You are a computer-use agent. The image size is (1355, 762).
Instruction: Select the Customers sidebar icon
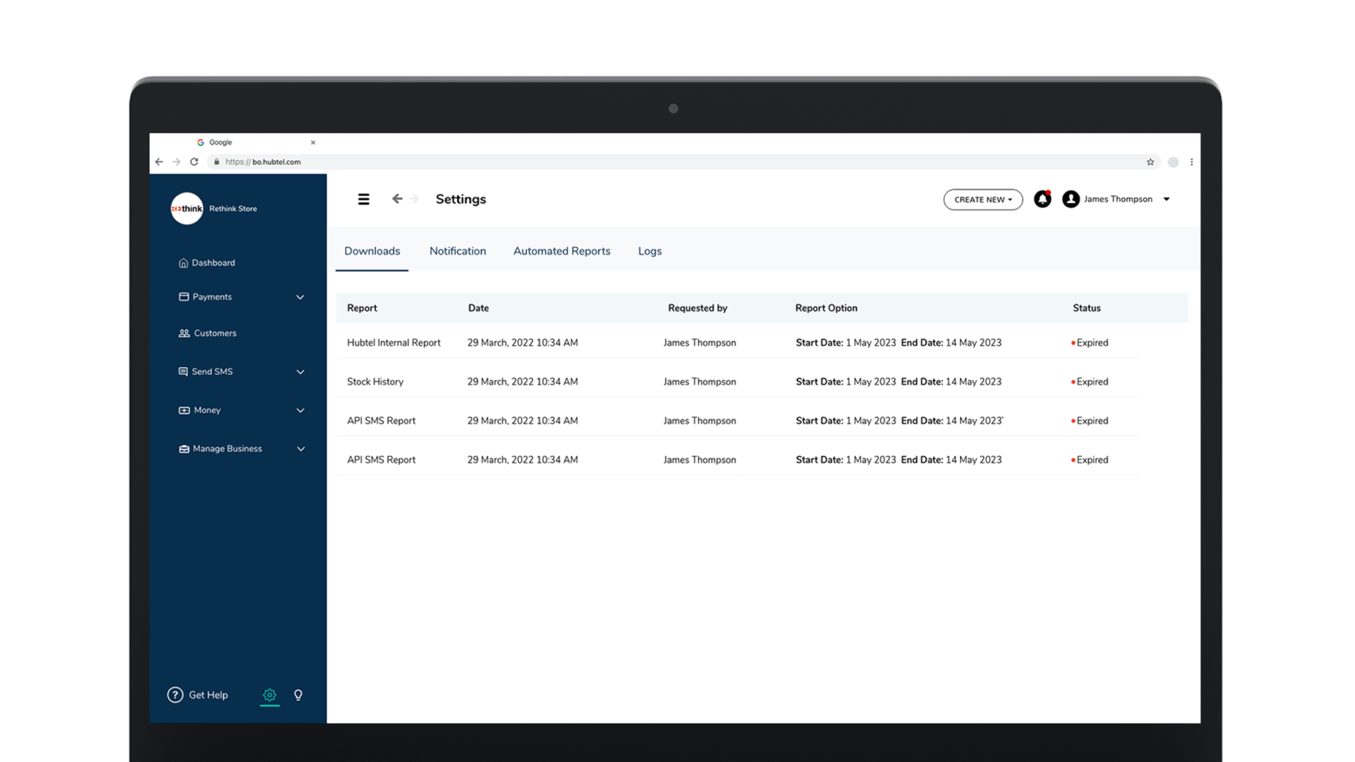pyautogui.click(x=183, y=333)
